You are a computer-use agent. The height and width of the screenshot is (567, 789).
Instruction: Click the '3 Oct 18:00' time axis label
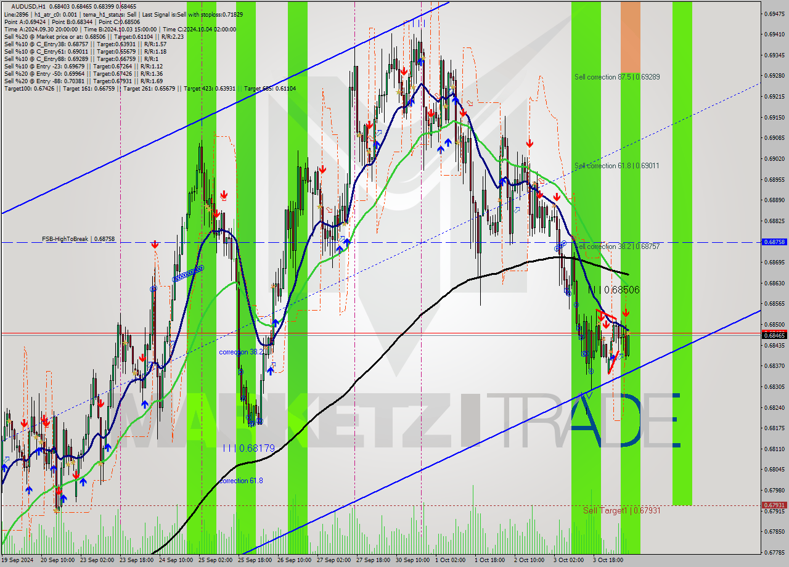coord(608,560)
